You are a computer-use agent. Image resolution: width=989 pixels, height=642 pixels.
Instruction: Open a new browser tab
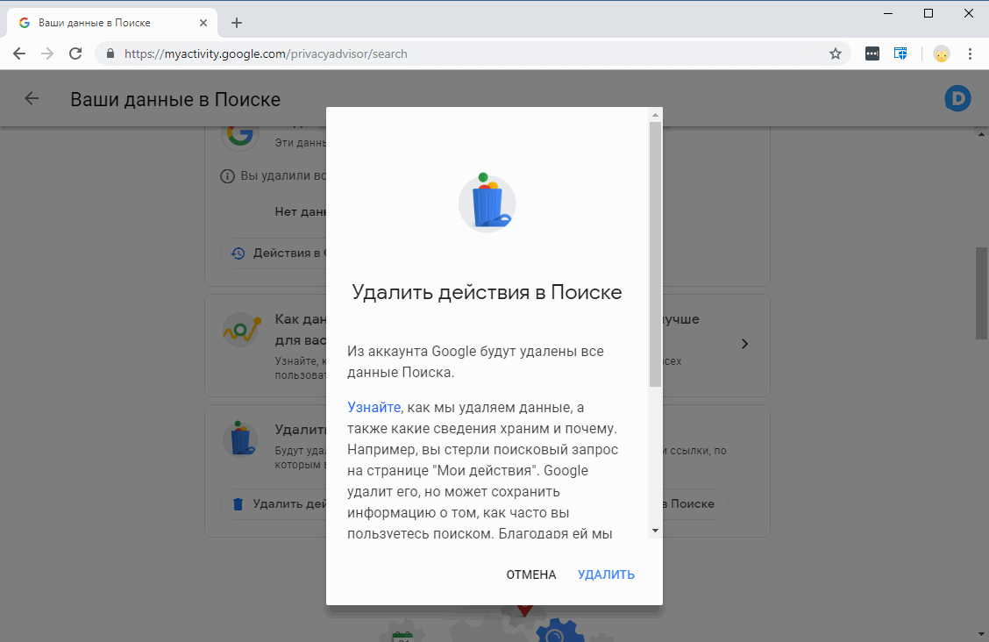point(237,23)
